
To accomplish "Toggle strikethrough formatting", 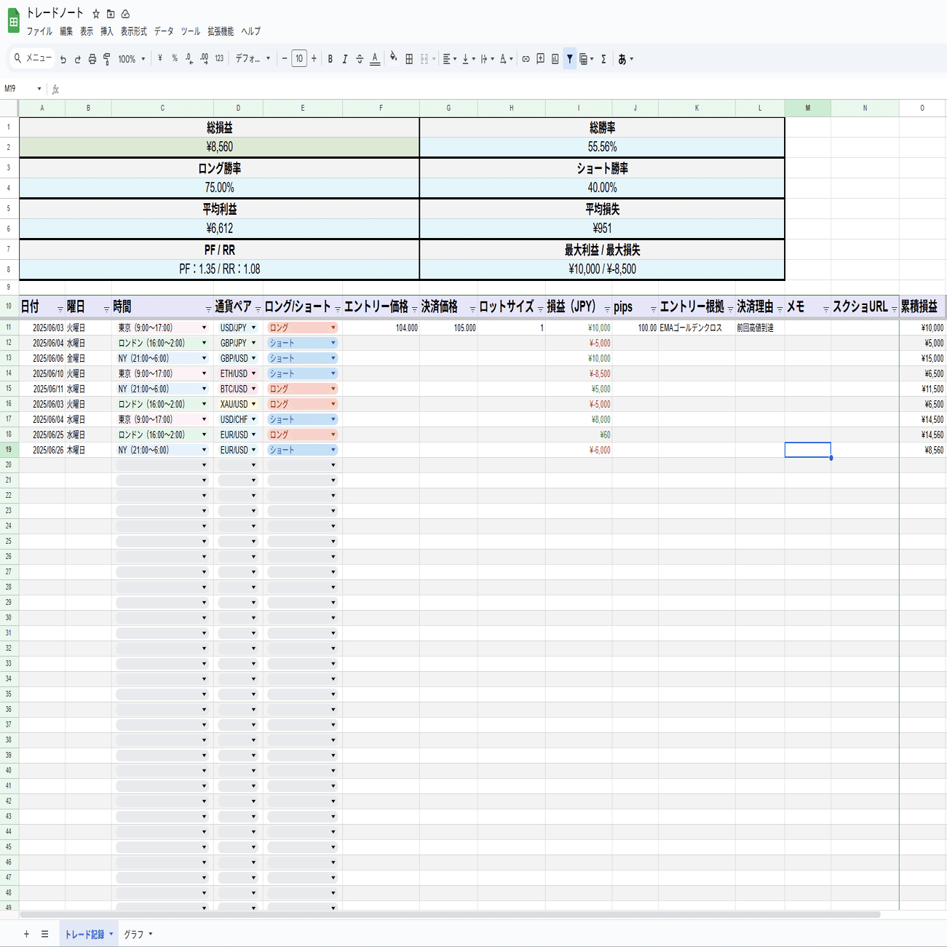I will click(360, 59).
